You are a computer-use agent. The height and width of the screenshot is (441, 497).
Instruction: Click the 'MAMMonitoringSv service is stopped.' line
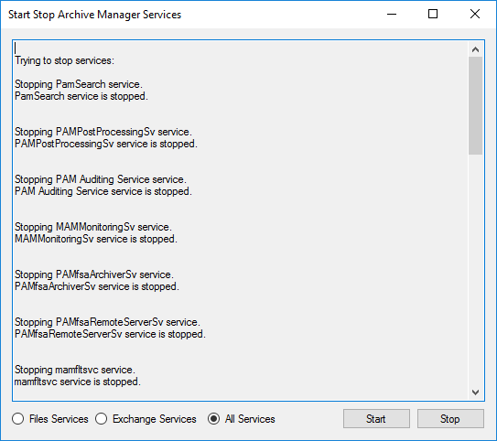tap(96, 239)
